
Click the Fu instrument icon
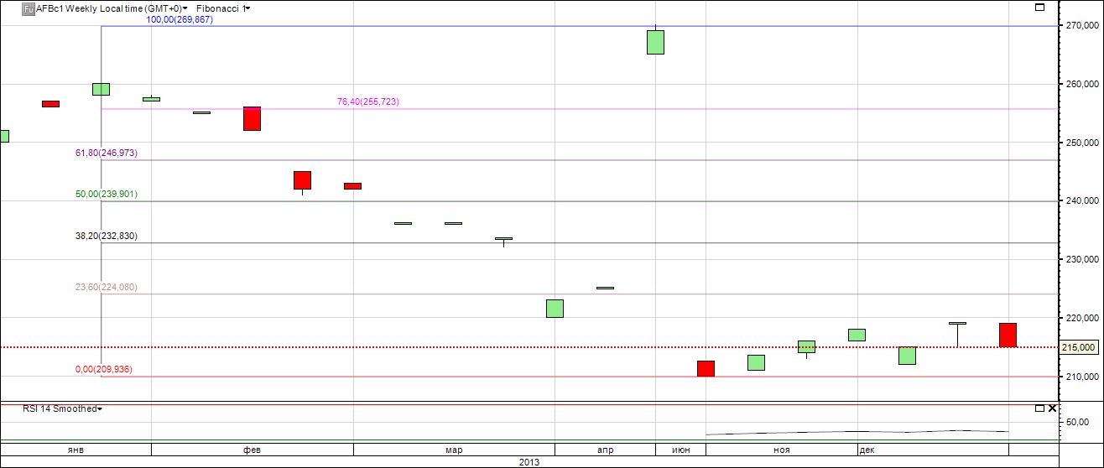pos(28,8)
